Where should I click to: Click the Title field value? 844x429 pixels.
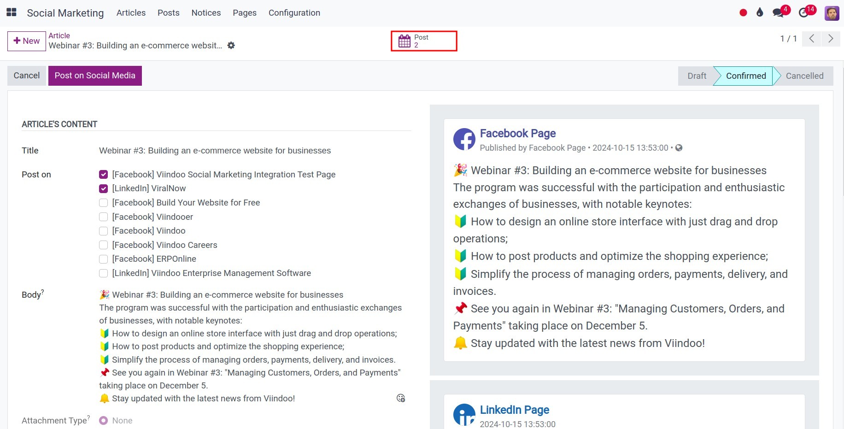click(215, 151)
